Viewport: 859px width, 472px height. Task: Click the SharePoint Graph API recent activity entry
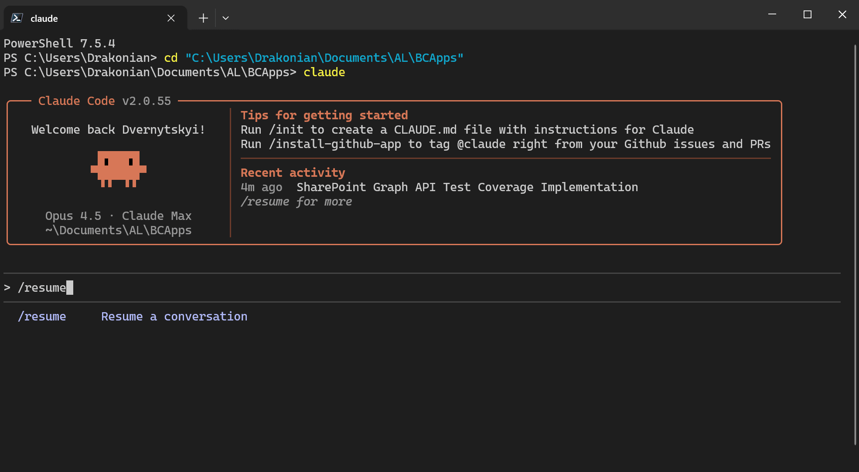(467, 187)
